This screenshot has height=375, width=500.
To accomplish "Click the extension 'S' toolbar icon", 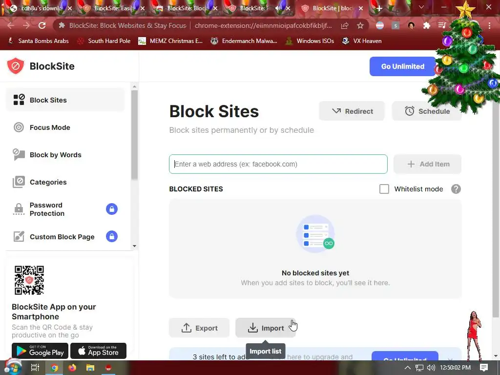I will [396, 25].
